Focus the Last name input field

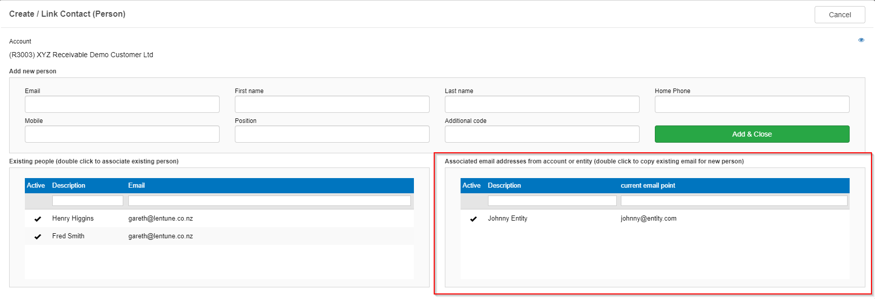pyautogui.click(x=542, y=104)
